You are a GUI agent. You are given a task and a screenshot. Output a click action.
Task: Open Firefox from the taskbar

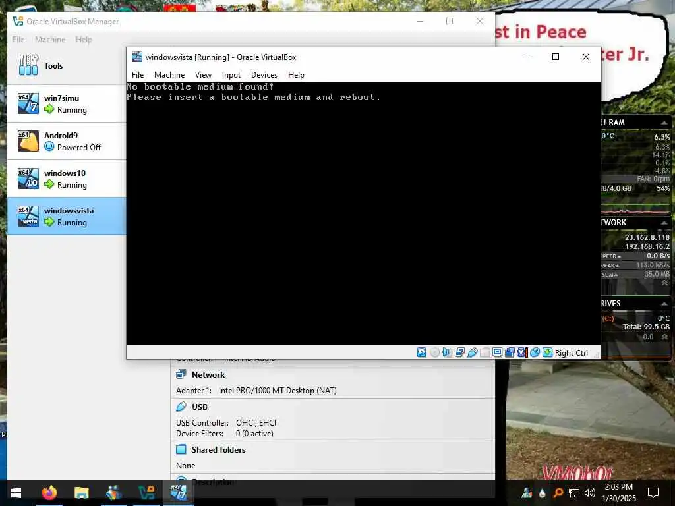pos(49,493)
